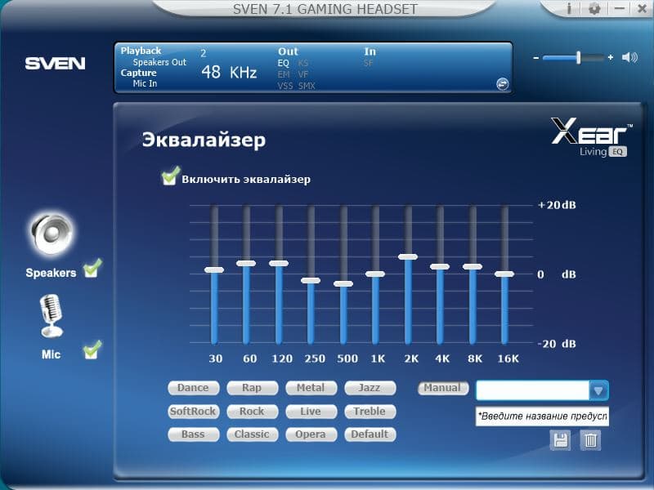
Task: Click the VSS indicator under Out
Action: click(285, 87)
